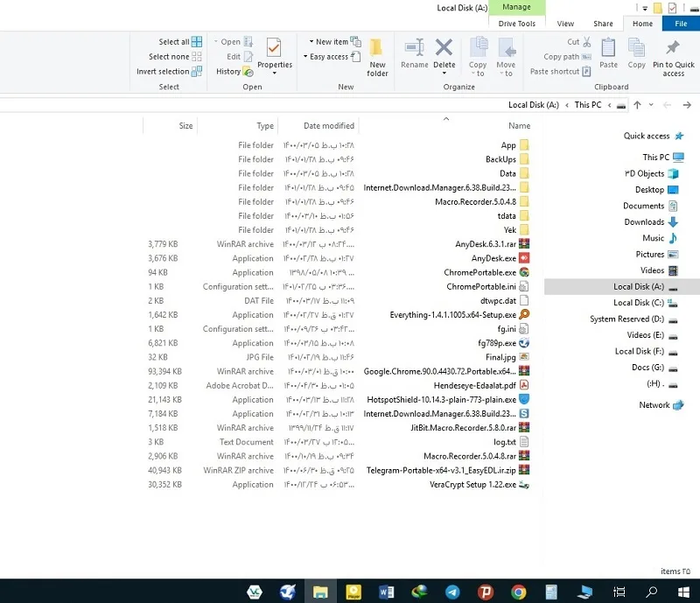The height and width of the screenshot is (603, 700).
Task: Switch to the Home ribbon tab
Action: coord(642,24)
